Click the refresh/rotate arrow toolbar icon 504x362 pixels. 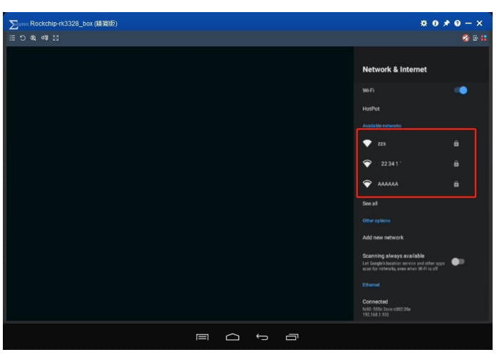(x=23, y=38)
